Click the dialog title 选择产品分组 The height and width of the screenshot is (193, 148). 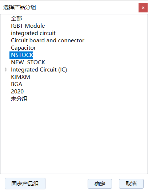coord(20,7)
